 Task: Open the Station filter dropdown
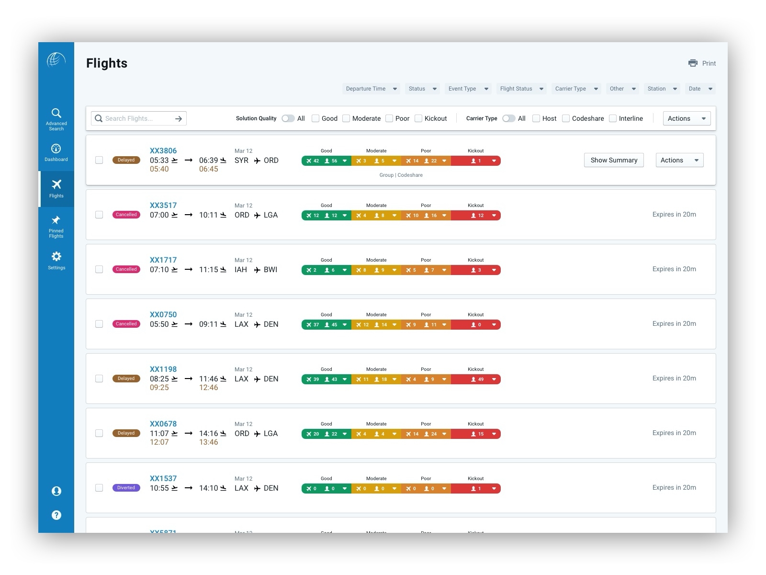pos(661,89)
